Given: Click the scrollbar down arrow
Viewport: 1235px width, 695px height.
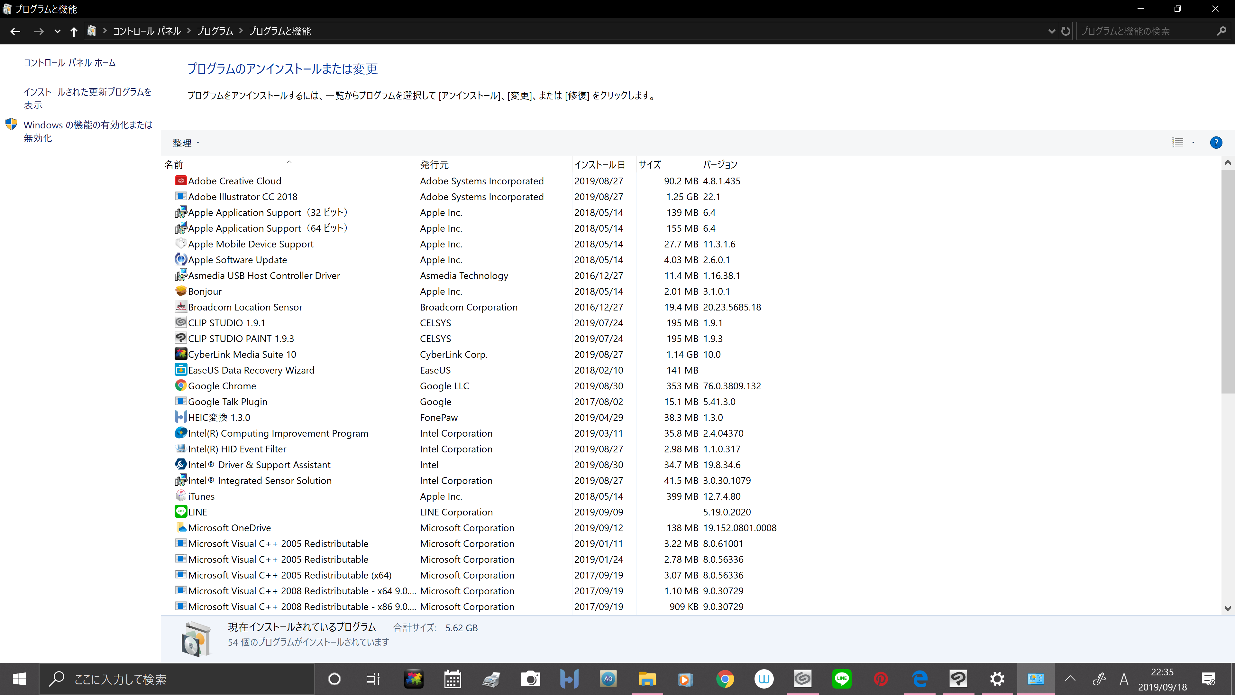Looking at the screenshot, I should 1227,608.
